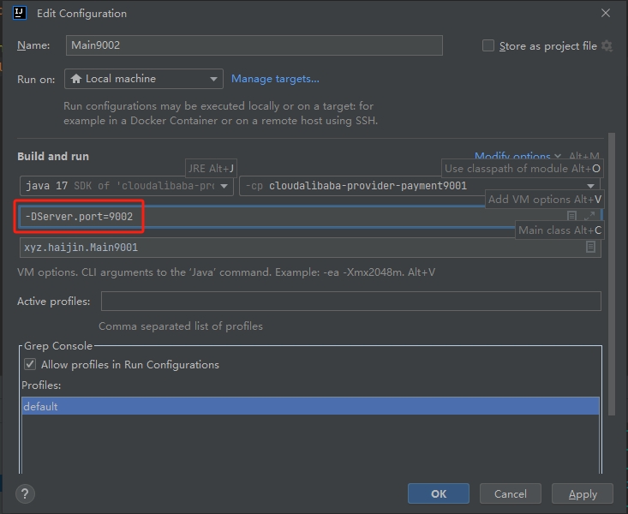Close the Edit Configuration dialog
This screenshot has width=628, height=514.
tap(605, 13)
